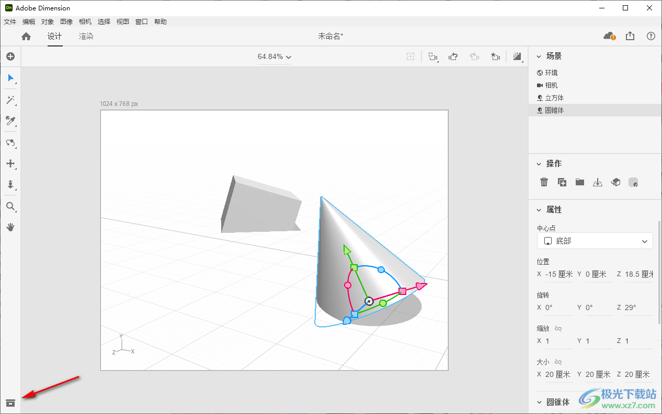This screenshot has height=414, width=662.
Task: Click the rounded square decal action icon
Action: (x=633, y=182)
